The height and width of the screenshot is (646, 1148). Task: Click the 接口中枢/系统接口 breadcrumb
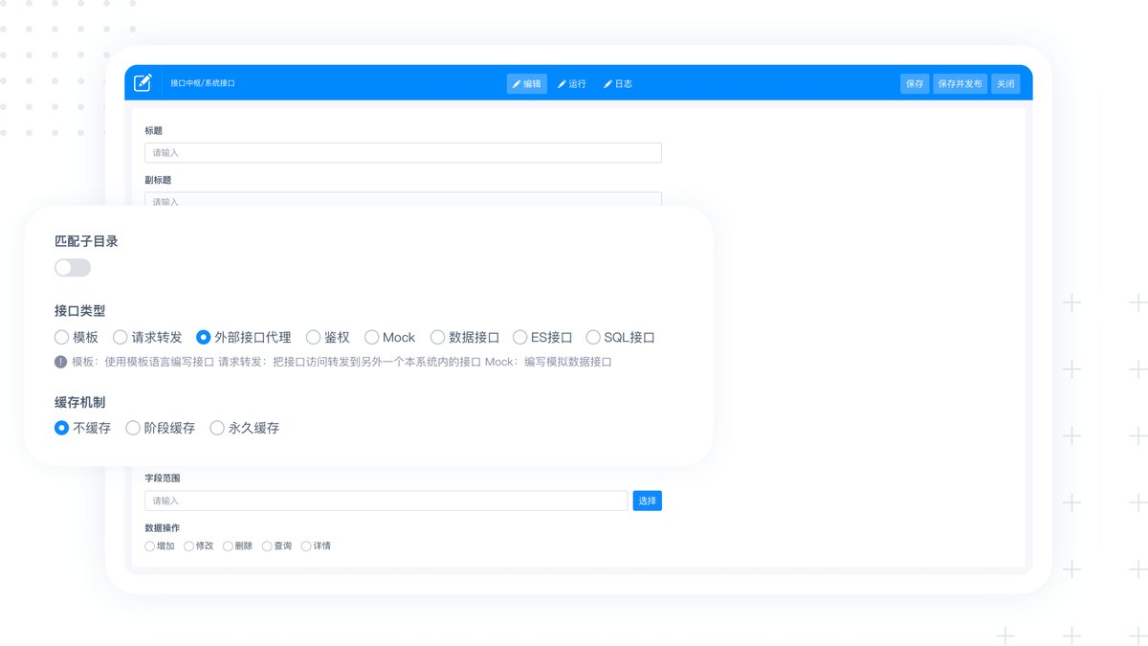click(203, 83)
